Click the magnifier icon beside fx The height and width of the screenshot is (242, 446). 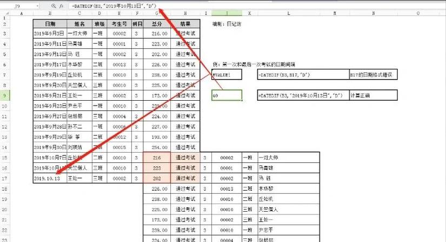53,5
